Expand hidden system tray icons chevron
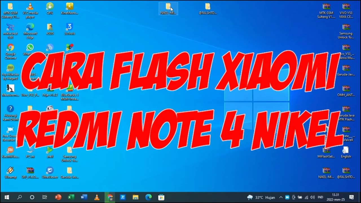The width and height of the screenshot is (361, 203). [281, 197]
